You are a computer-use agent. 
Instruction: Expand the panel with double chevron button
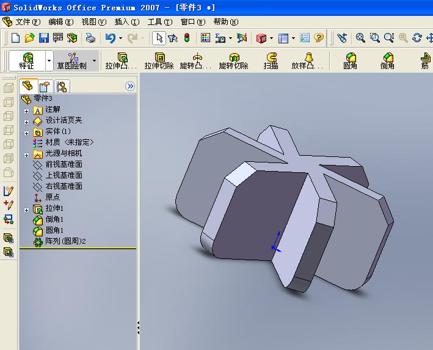[130, 86]
